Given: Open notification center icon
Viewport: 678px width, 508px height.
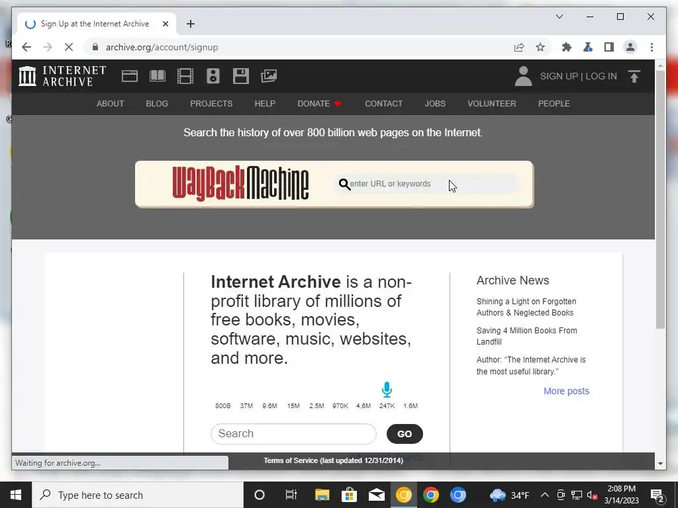Looking at the screenshot, I should 657,495.
